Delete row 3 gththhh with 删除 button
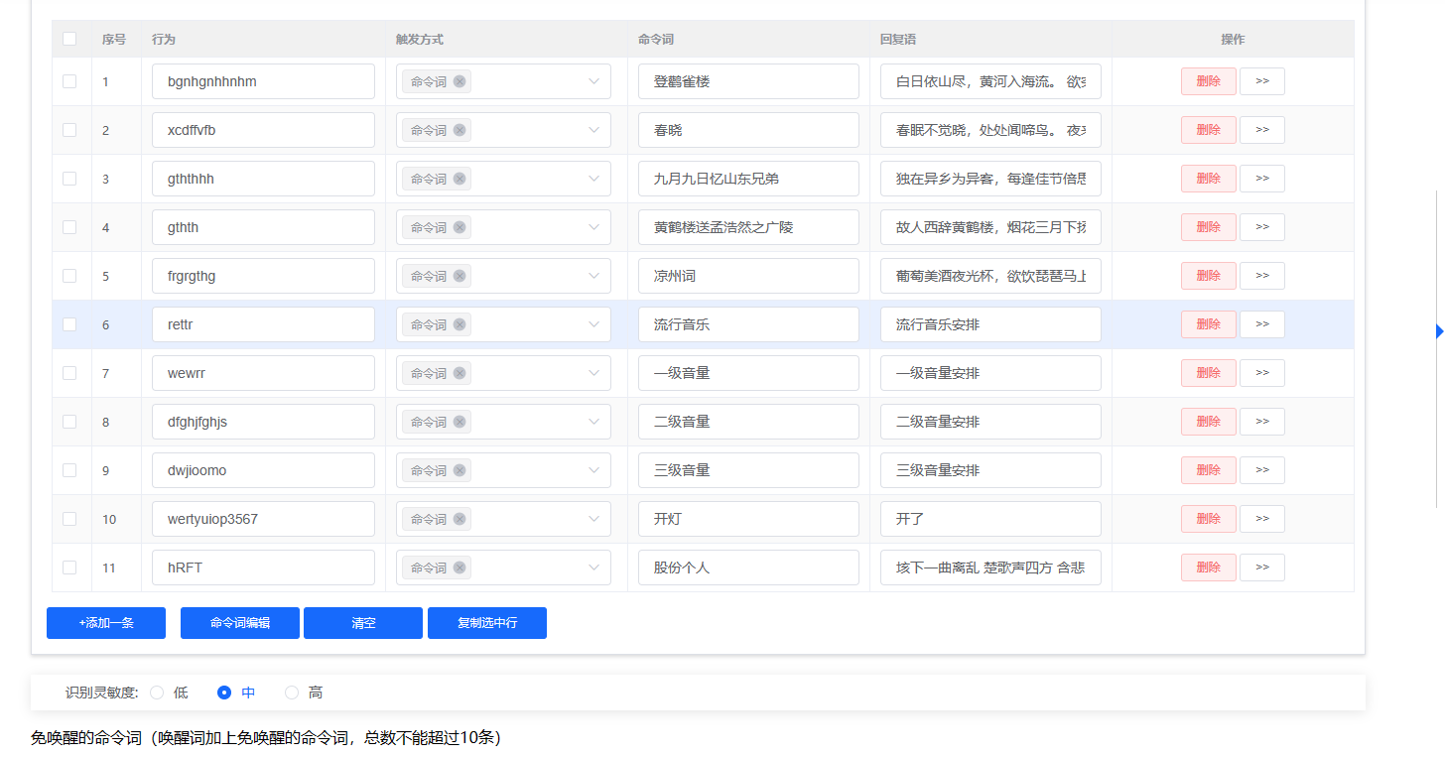Viewport: 1445px width, 757px height. [1208, 179]
